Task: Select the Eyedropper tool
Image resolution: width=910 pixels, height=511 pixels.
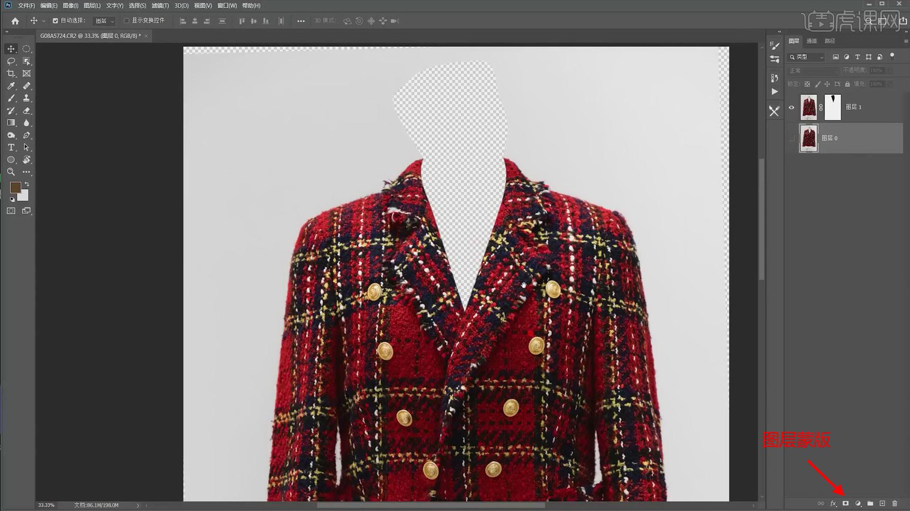Action: click(x=11, y=86)
